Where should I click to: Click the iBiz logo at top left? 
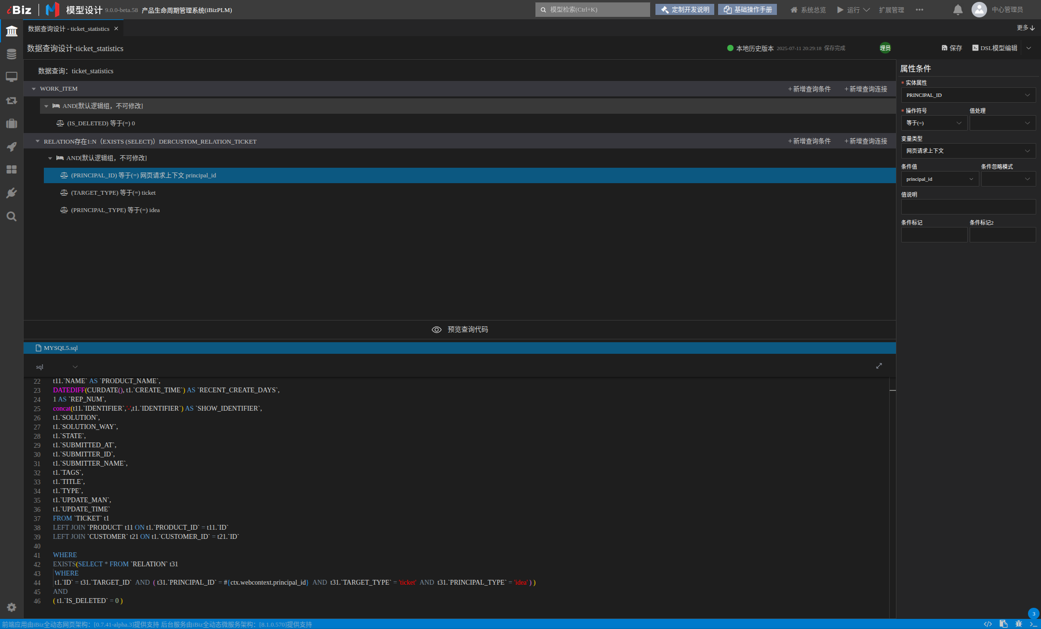tap(19, 10)
